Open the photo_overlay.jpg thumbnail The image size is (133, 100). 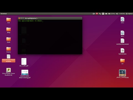[x=122, y=73]
